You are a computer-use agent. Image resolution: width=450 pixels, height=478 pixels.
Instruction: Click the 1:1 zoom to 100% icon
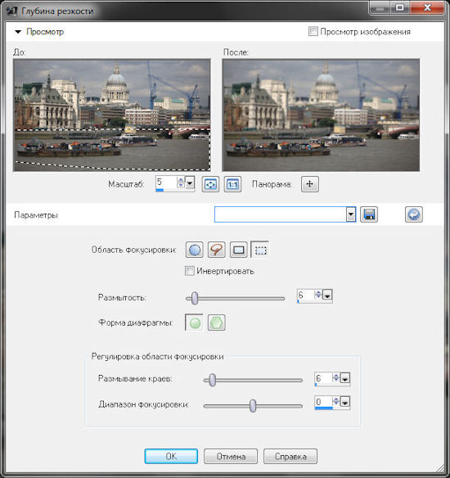click(232, 184)
